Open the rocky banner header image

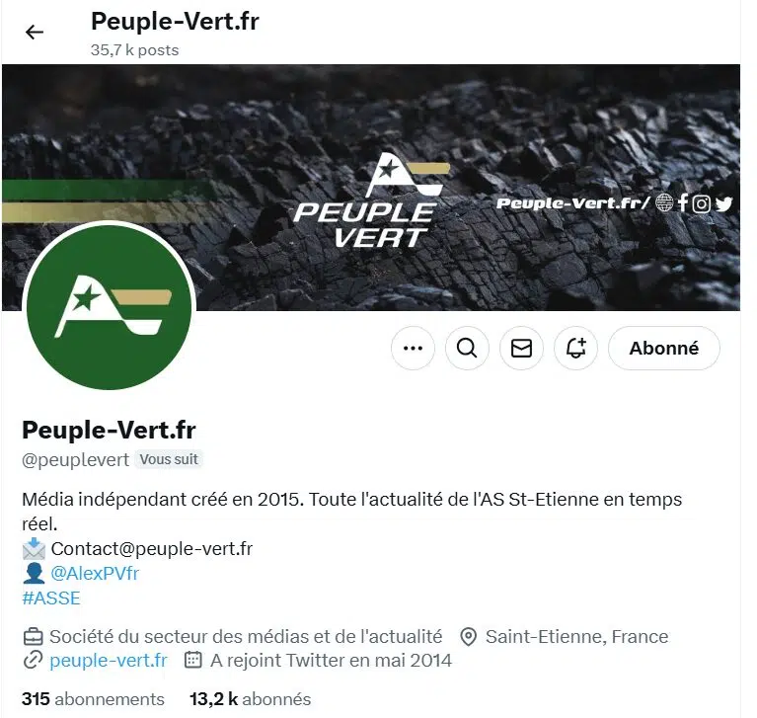(371, 188)
